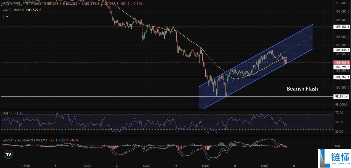Click the 108,000.0 price axis label
The width and height of the screenshot is (351, 168).
pos(342,20)
